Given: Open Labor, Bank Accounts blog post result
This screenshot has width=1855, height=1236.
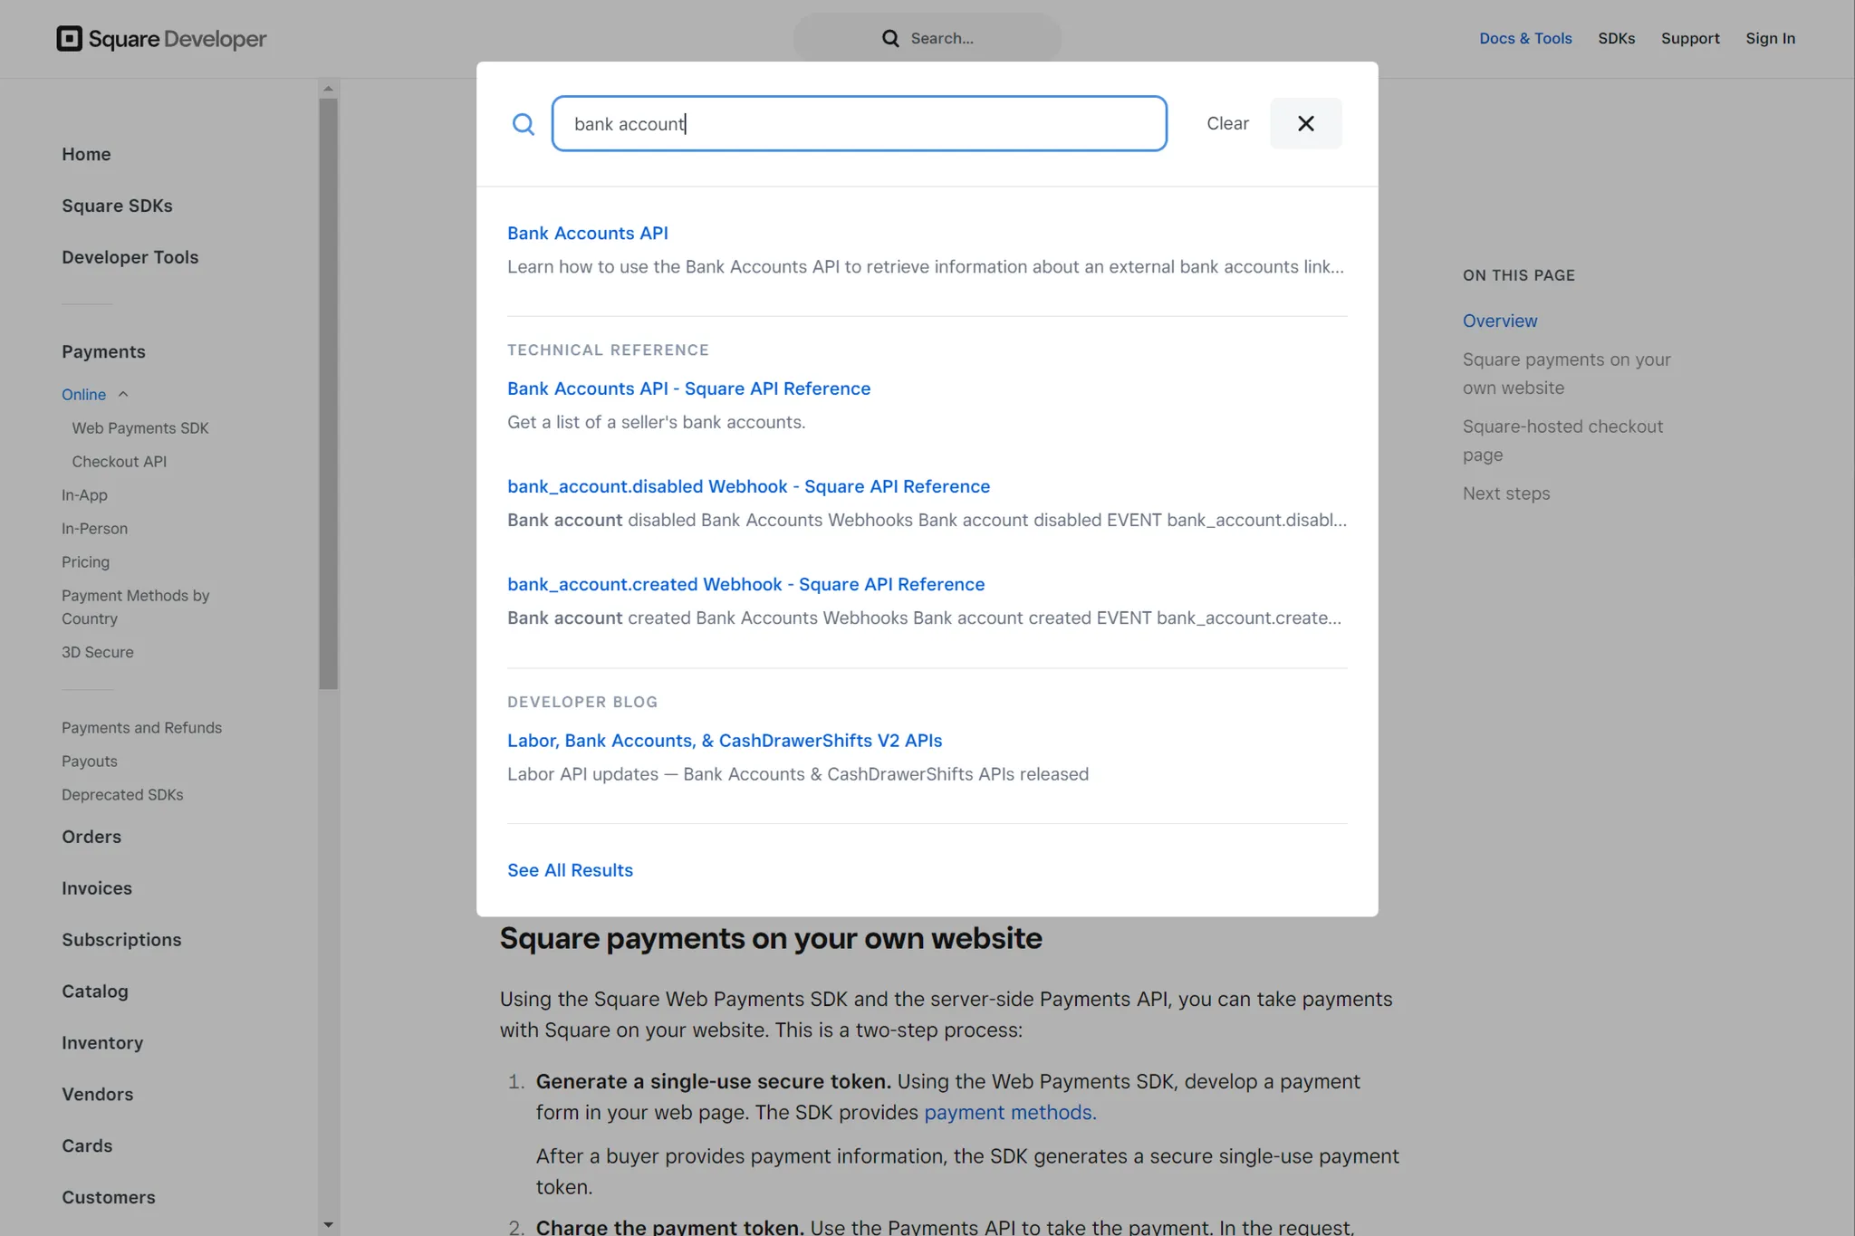Looking at the screenshot, I should click(x=724, y=740).
